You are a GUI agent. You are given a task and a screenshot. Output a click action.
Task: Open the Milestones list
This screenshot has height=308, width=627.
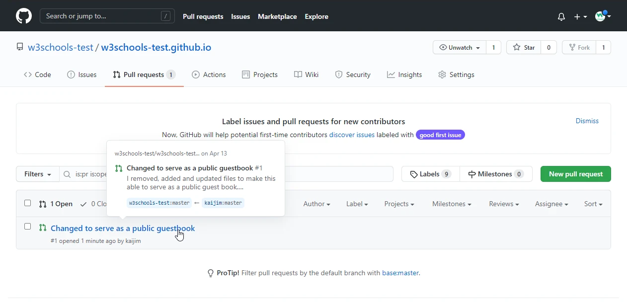[496, 174]
